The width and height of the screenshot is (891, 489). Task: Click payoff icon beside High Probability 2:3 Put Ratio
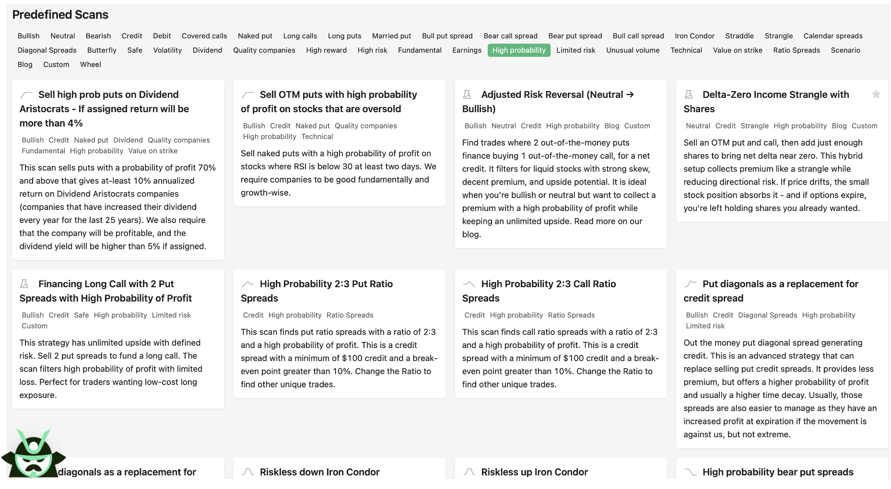(247, 284)
